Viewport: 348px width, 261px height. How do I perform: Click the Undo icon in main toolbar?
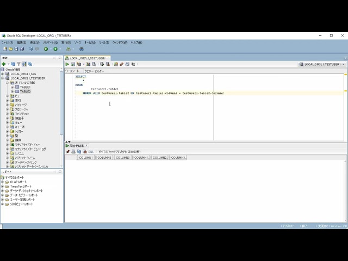(x=31, y=49)
